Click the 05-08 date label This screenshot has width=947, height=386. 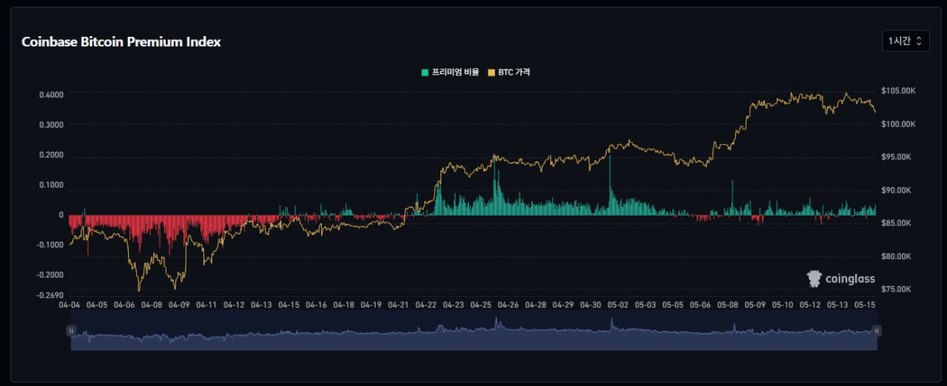[x=727, y=305]
